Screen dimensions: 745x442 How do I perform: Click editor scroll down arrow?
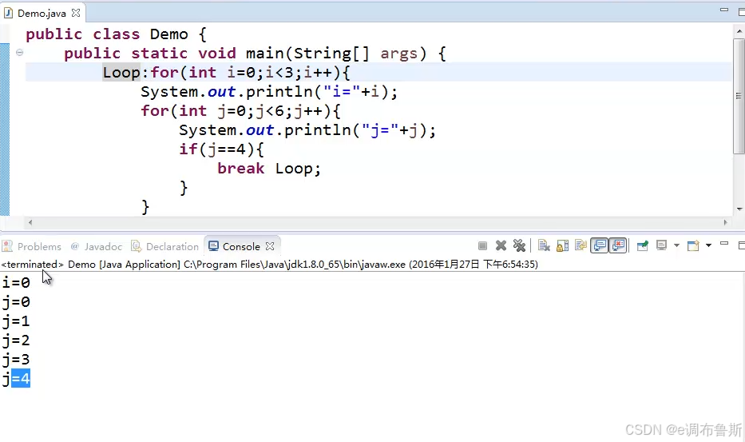coord(739,209)
